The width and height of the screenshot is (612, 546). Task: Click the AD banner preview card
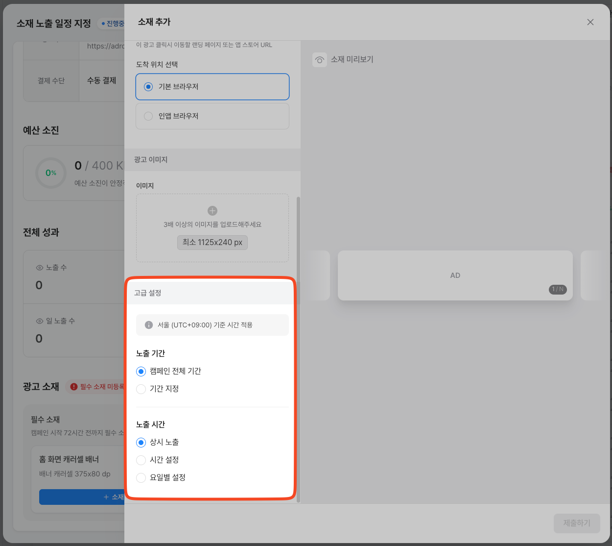455,275
